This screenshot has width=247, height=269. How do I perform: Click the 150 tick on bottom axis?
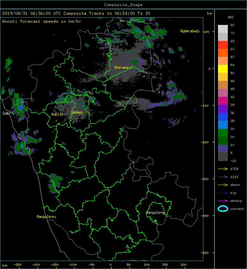pos(165,265)
